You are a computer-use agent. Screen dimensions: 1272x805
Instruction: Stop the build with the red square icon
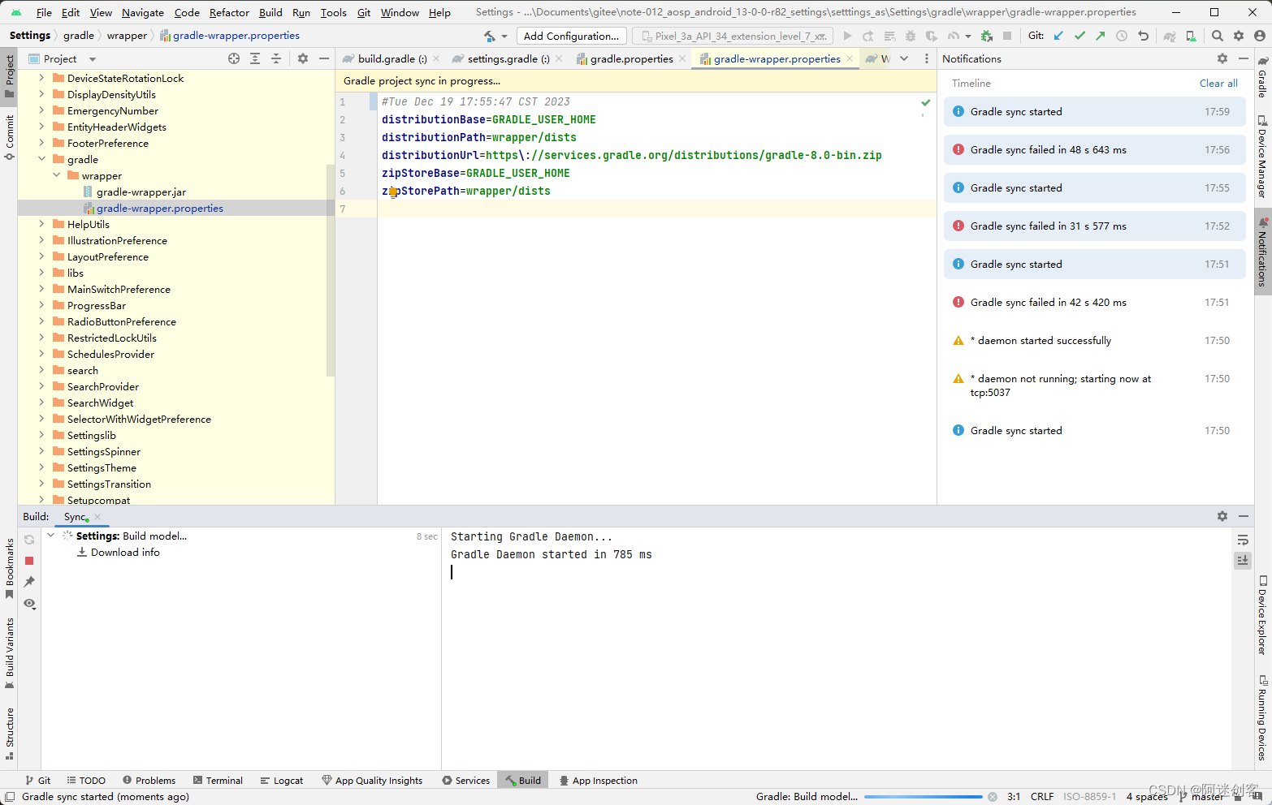coord(29,561)
